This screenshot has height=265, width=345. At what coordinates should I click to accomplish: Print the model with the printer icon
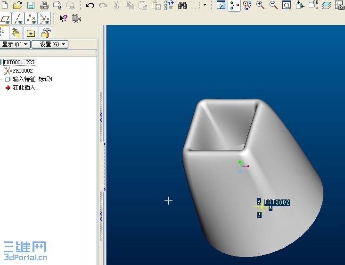44,5
